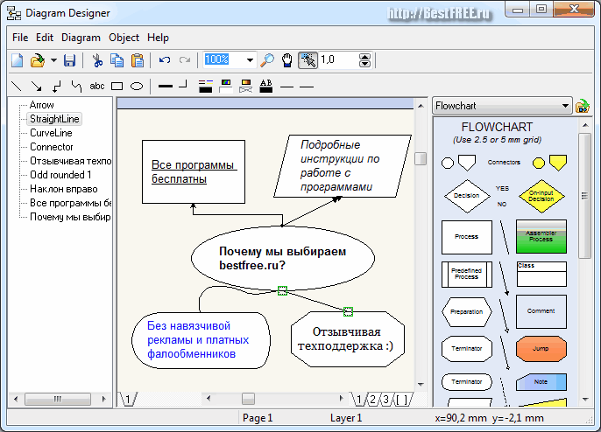601x432 pixels.
Task: Click the New document icon
Action: click(18, 60)
